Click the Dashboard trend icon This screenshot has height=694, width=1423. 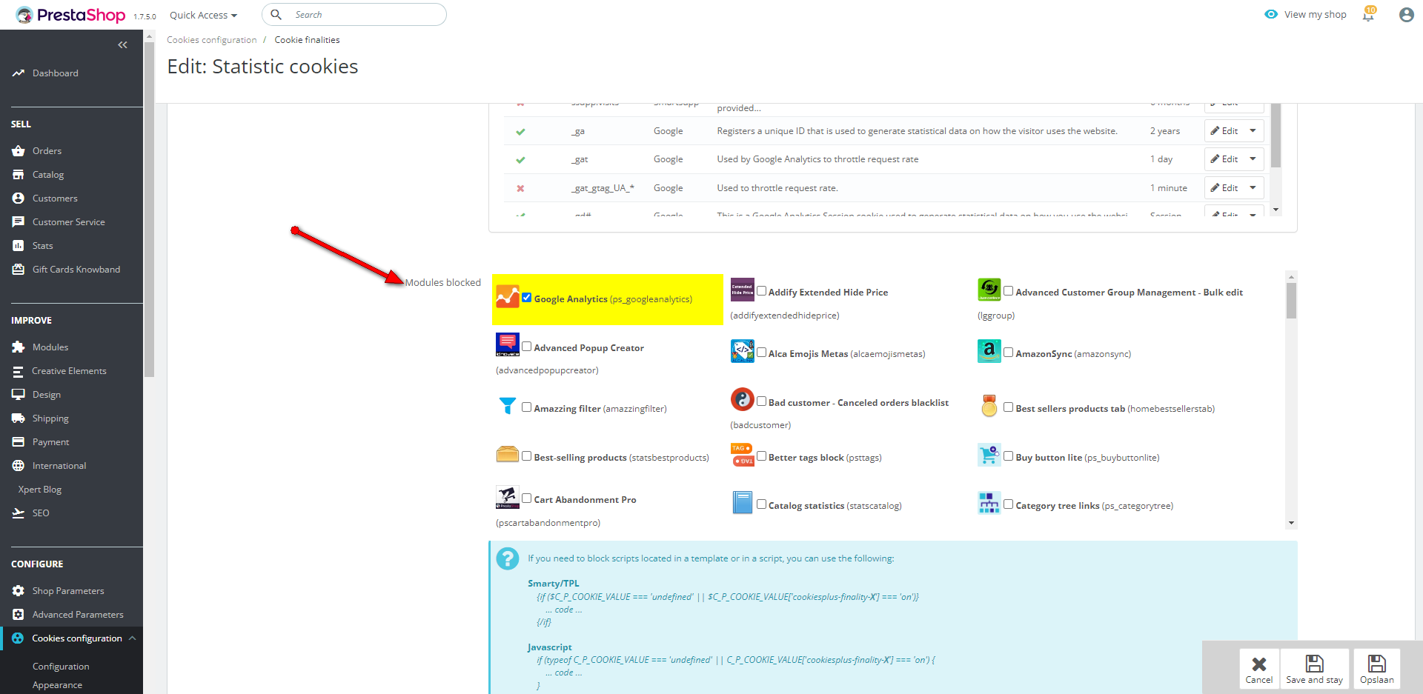tap(19, 73)
